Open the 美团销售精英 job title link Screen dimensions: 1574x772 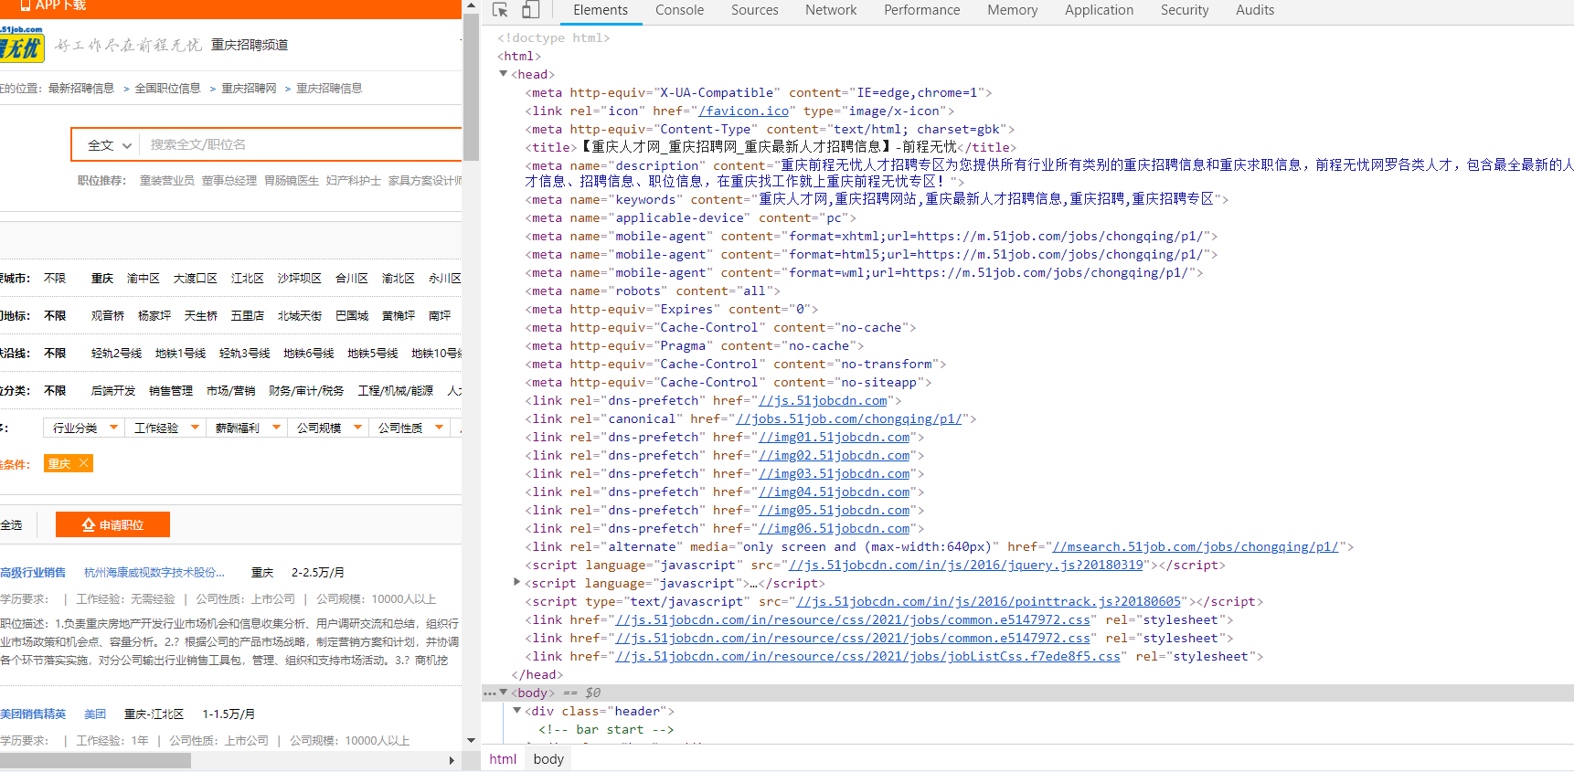33,714
